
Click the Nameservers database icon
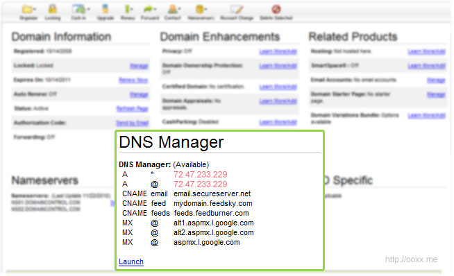coord(199,9)
